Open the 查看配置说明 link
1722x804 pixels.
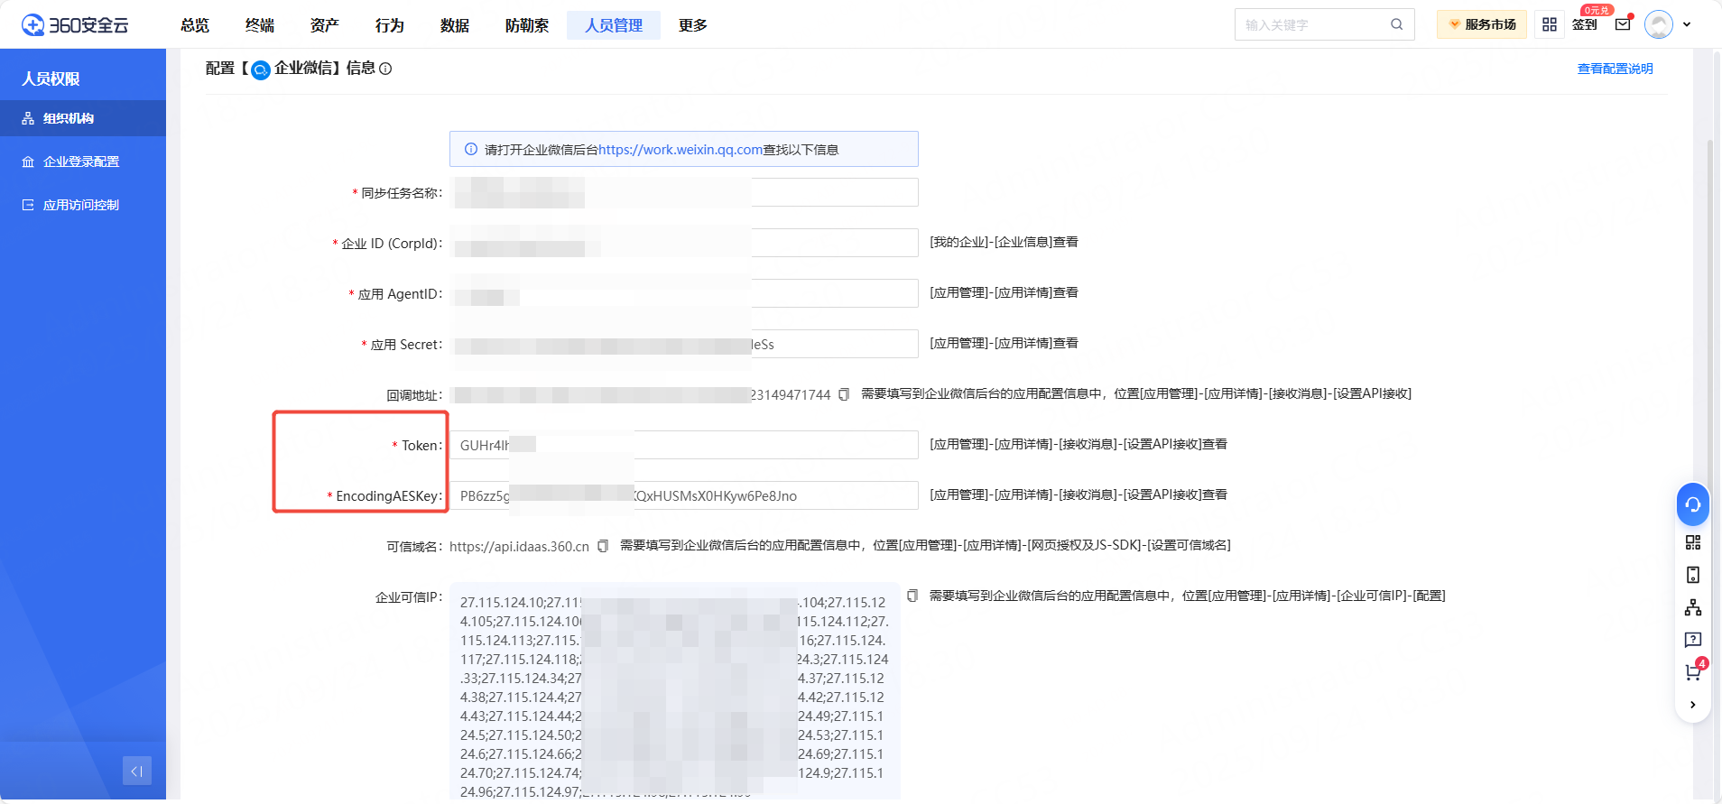(x=1615, y=69)
